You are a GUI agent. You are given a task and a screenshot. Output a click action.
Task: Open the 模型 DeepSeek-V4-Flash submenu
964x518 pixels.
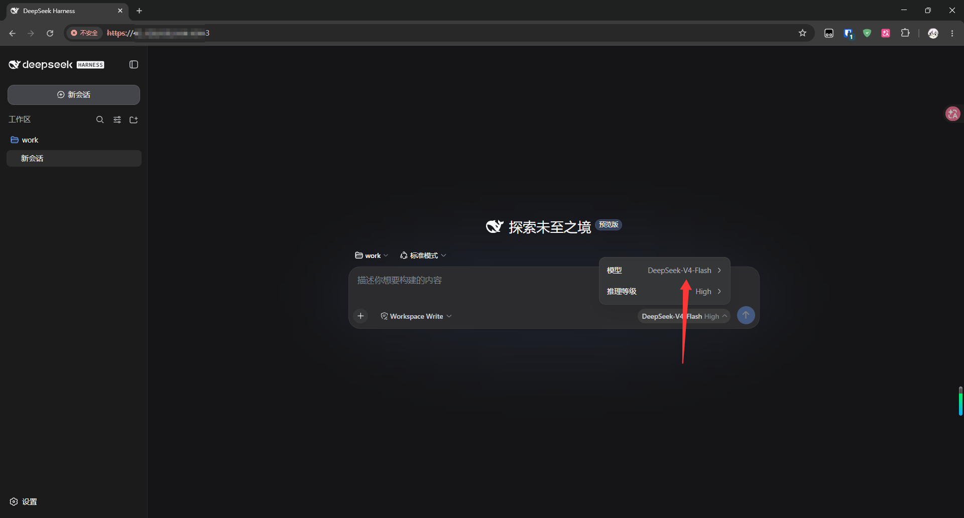pos(664,271)
